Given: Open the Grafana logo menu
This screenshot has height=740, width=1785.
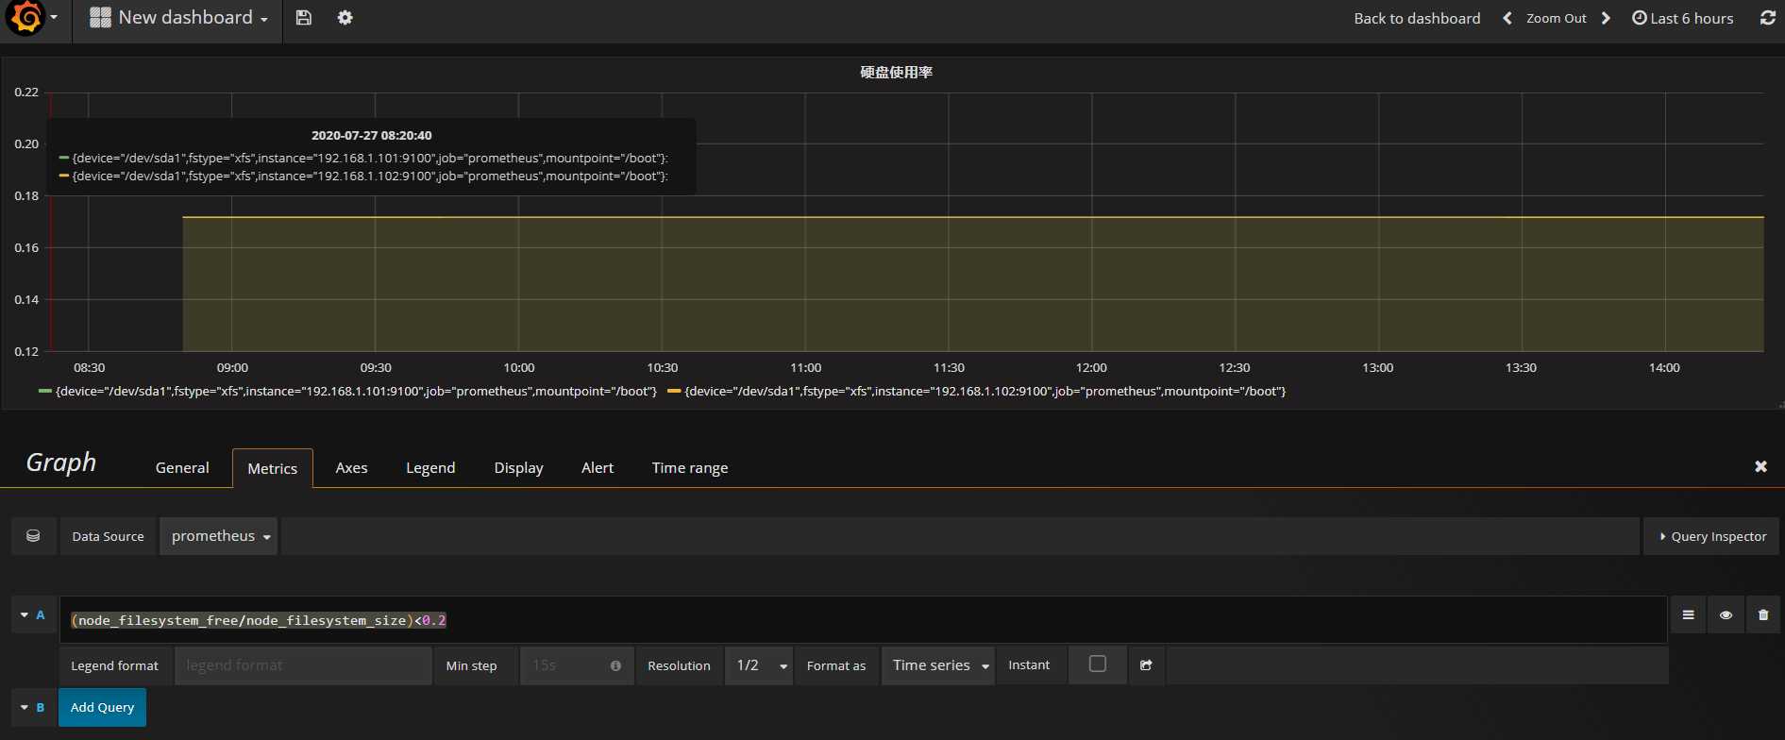Looking at the screenshot, I should 32,18.
